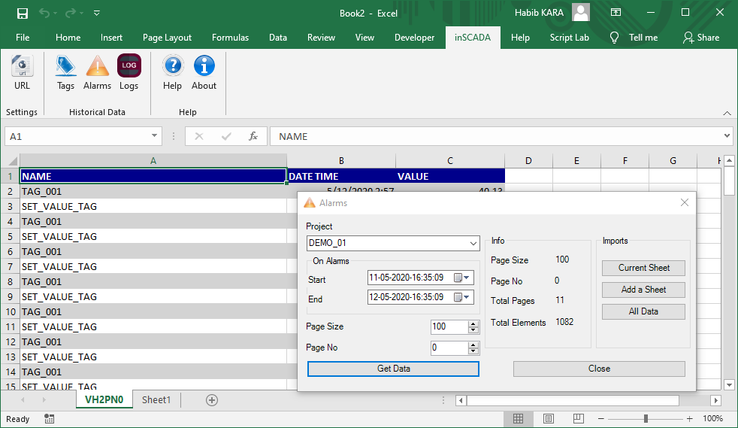Select all cells corner triangle
This screenshot has width=738, height=428.
coord(12,160)
